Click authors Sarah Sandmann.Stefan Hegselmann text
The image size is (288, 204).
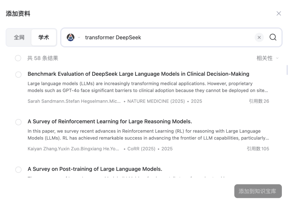[74, 101]
